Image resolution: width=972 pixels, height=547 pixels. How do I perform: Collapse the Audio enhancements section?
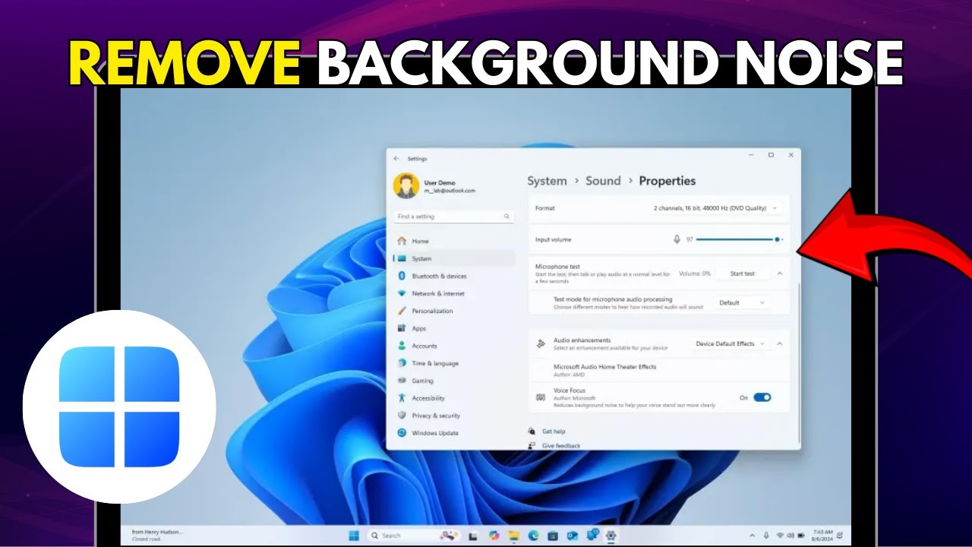780,343
